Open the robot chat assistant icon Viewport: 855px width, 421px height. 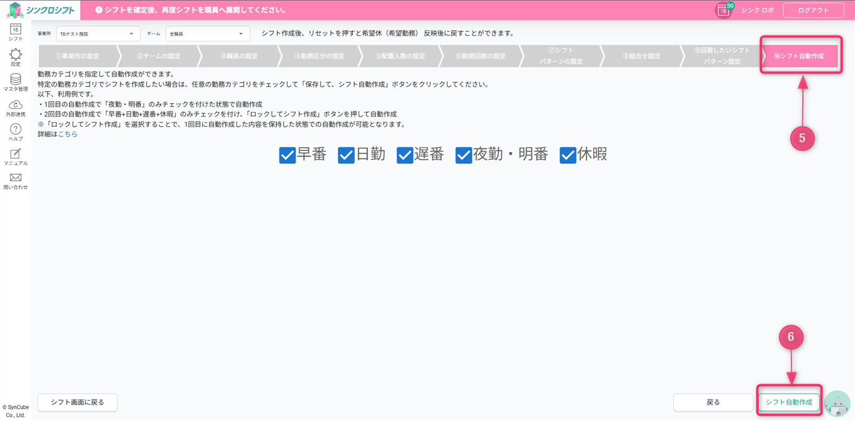pos(837,404)
